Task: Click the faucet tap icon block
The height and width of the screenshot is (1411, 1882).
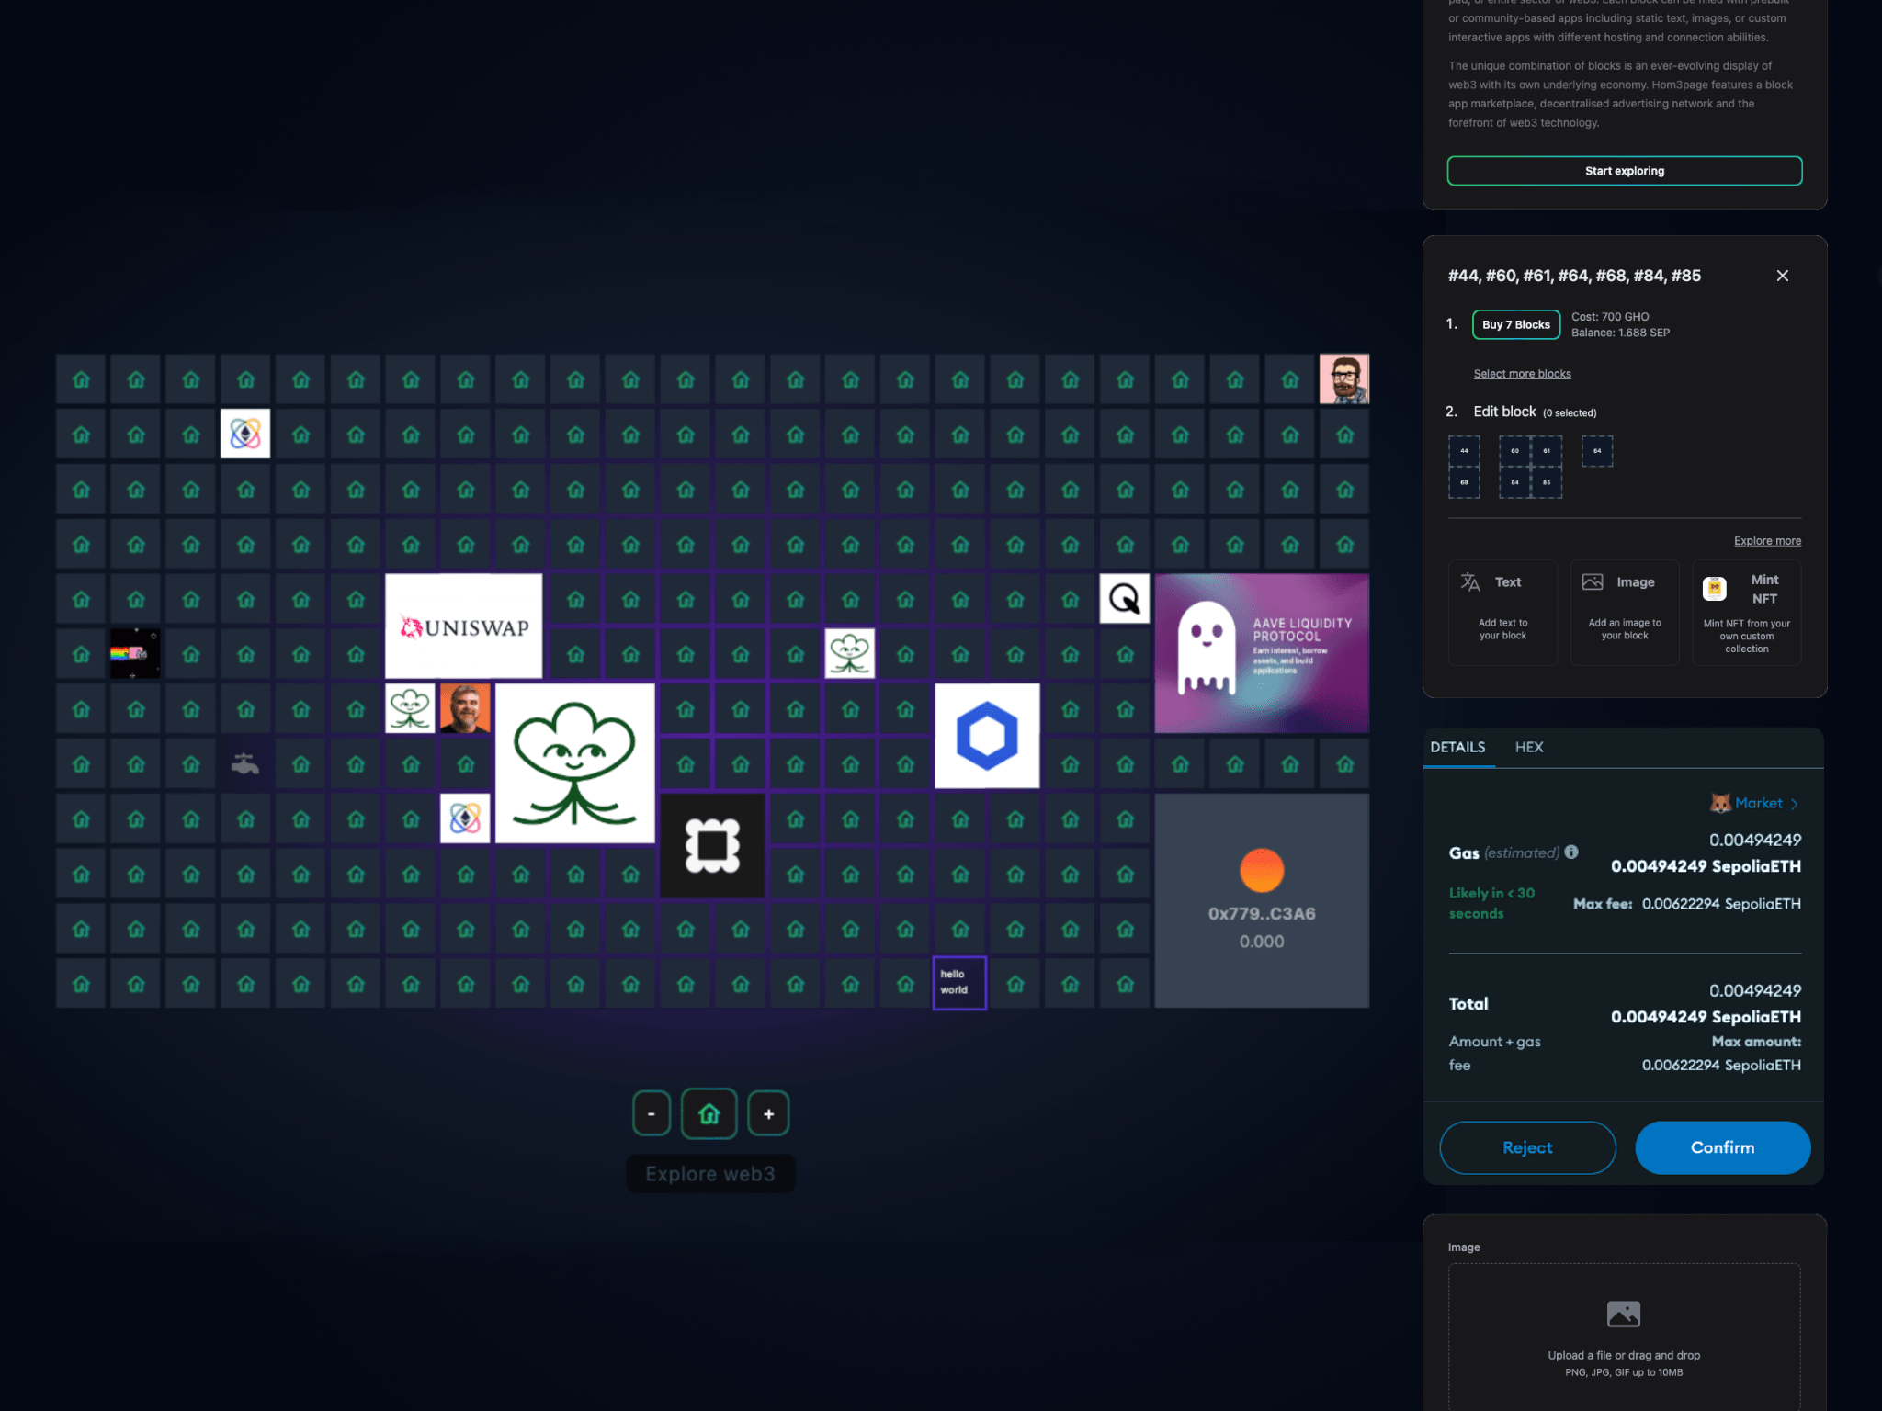Action: tap(245, 763)
